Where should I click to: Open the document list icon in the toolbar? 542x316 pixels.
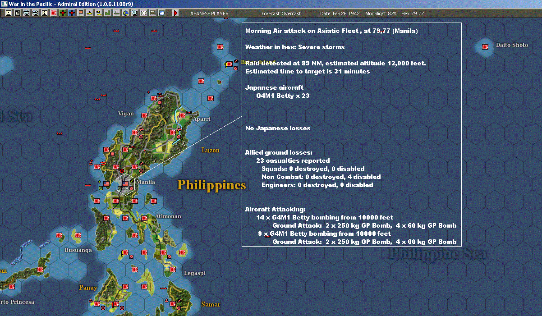click(17, 13)
